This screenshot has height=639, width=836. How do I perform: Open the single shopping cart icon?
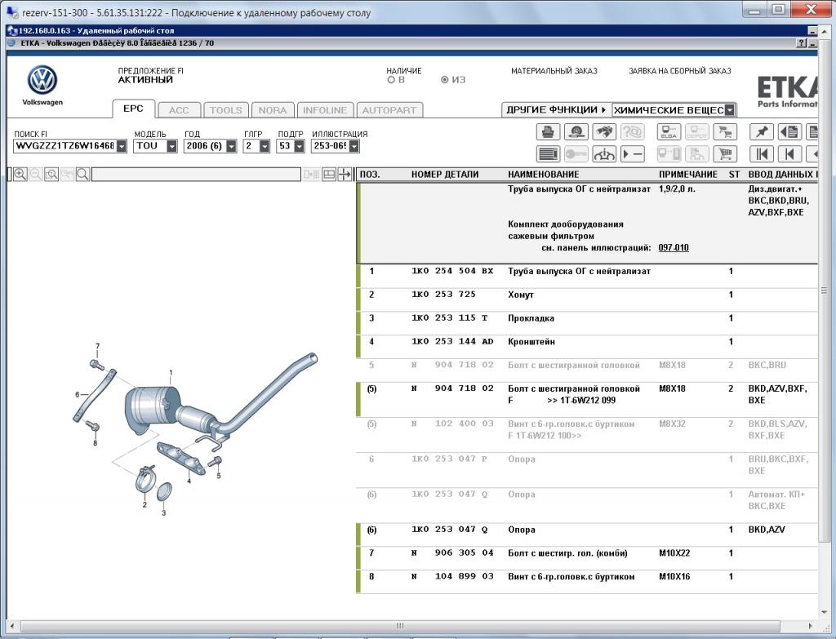pyautogui.click(x=725, y=154)
